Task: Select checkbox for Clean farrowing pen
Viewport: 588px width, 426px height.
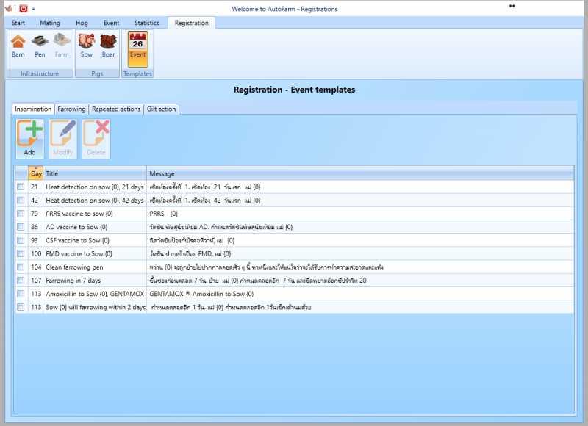Action: pyautogui.click(x=21, y=267)
